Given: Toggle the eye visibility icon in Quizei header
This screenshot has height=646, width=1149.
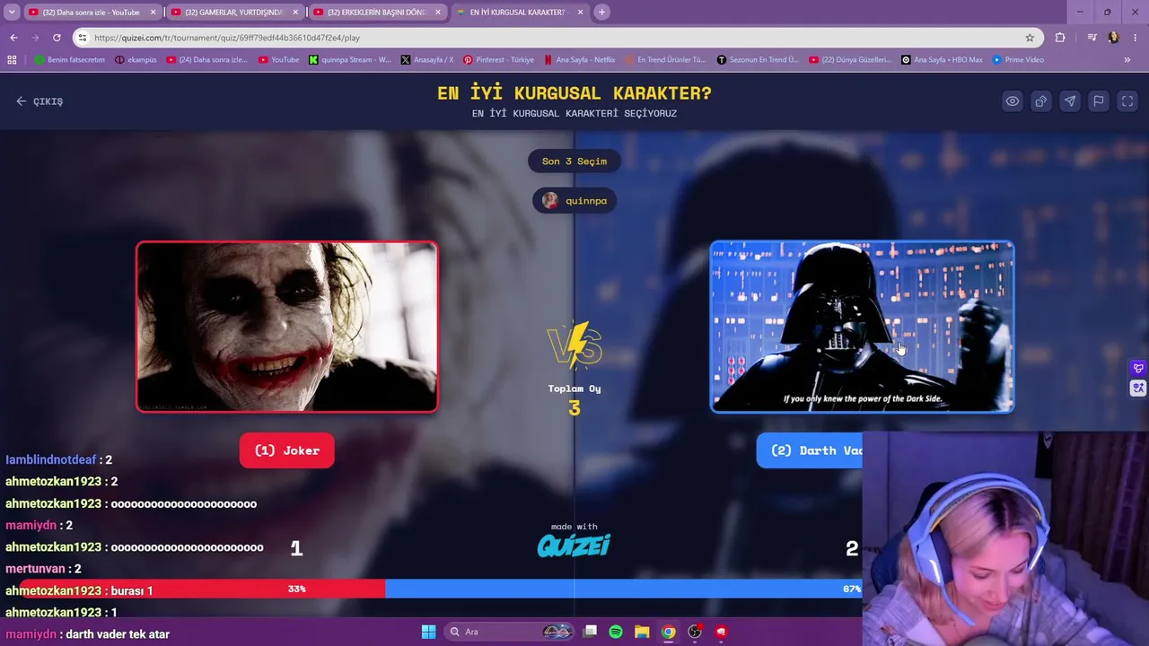Looking at the screenshot, I should pos(1013,101).
